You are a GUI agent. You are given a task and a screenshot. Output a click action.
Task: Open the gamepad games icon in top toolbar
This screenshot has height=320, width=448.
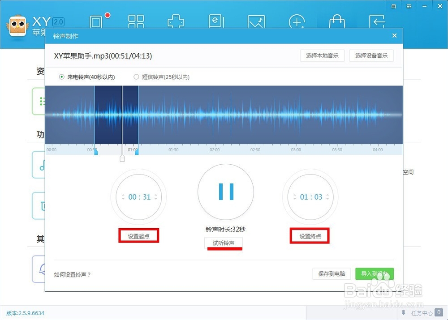click(176, 21)
